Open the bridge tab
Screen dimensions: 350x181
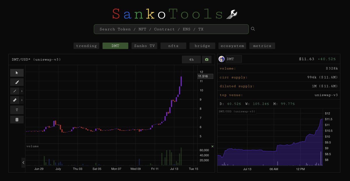(202, 46)
